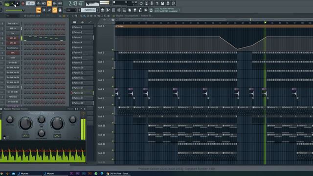Click the Hat channel button
The image size is (313, 176).
[13, 33]
